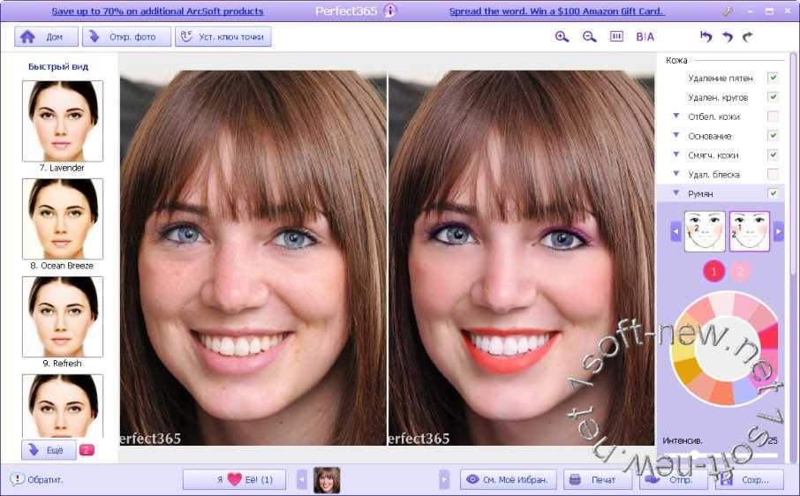800x496 pixels.
Task: Click the Быстрый вид heading
Action: click(58, 66)
